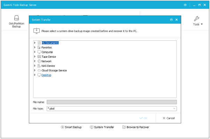
Task: Click the Smart Backup circular icon
Action: (x=62, y=127)
